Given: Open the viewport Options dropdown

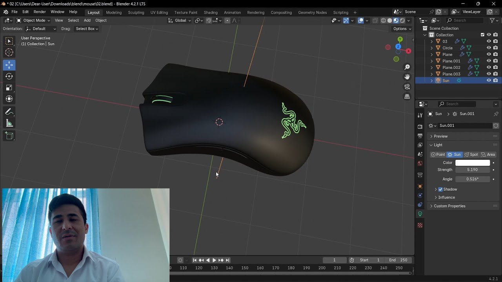Looking at the screenshot, I should [402, 29].
